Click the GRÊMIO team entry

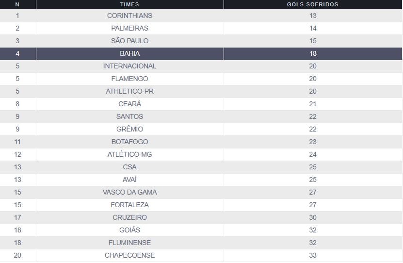tap(129, 129)
